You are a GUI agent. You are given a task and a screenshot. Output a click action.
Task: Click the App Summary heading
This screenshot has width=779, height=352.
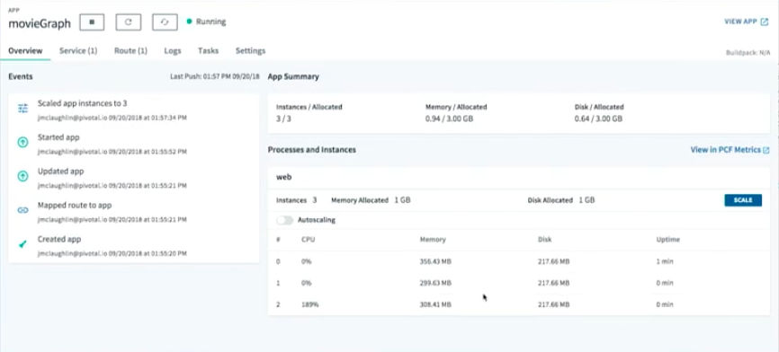[x=293, y=77]
